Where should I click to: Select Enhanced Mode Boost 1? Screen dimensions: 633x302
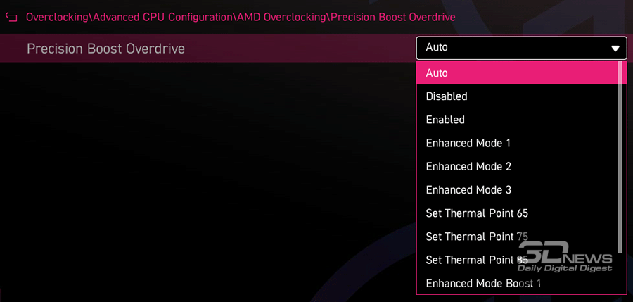[483, 283]
